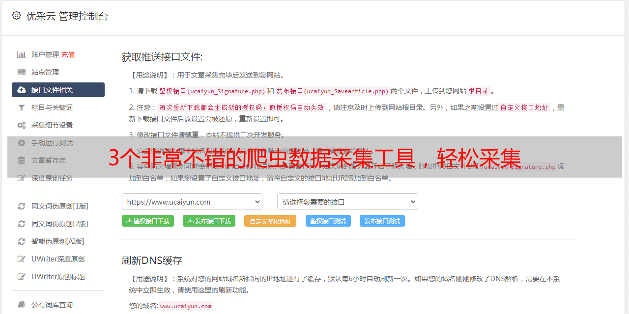The height and width of the screenshot is (314, 629).
Task: Click the blue 鉴权接口测试 button
Action: [x=328, y=221]
